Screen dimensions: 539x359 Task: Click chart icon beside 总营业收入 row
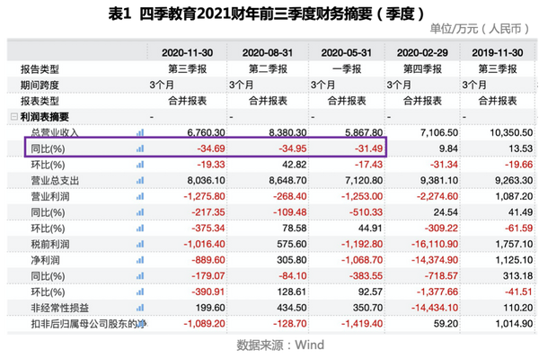(140, 132)
